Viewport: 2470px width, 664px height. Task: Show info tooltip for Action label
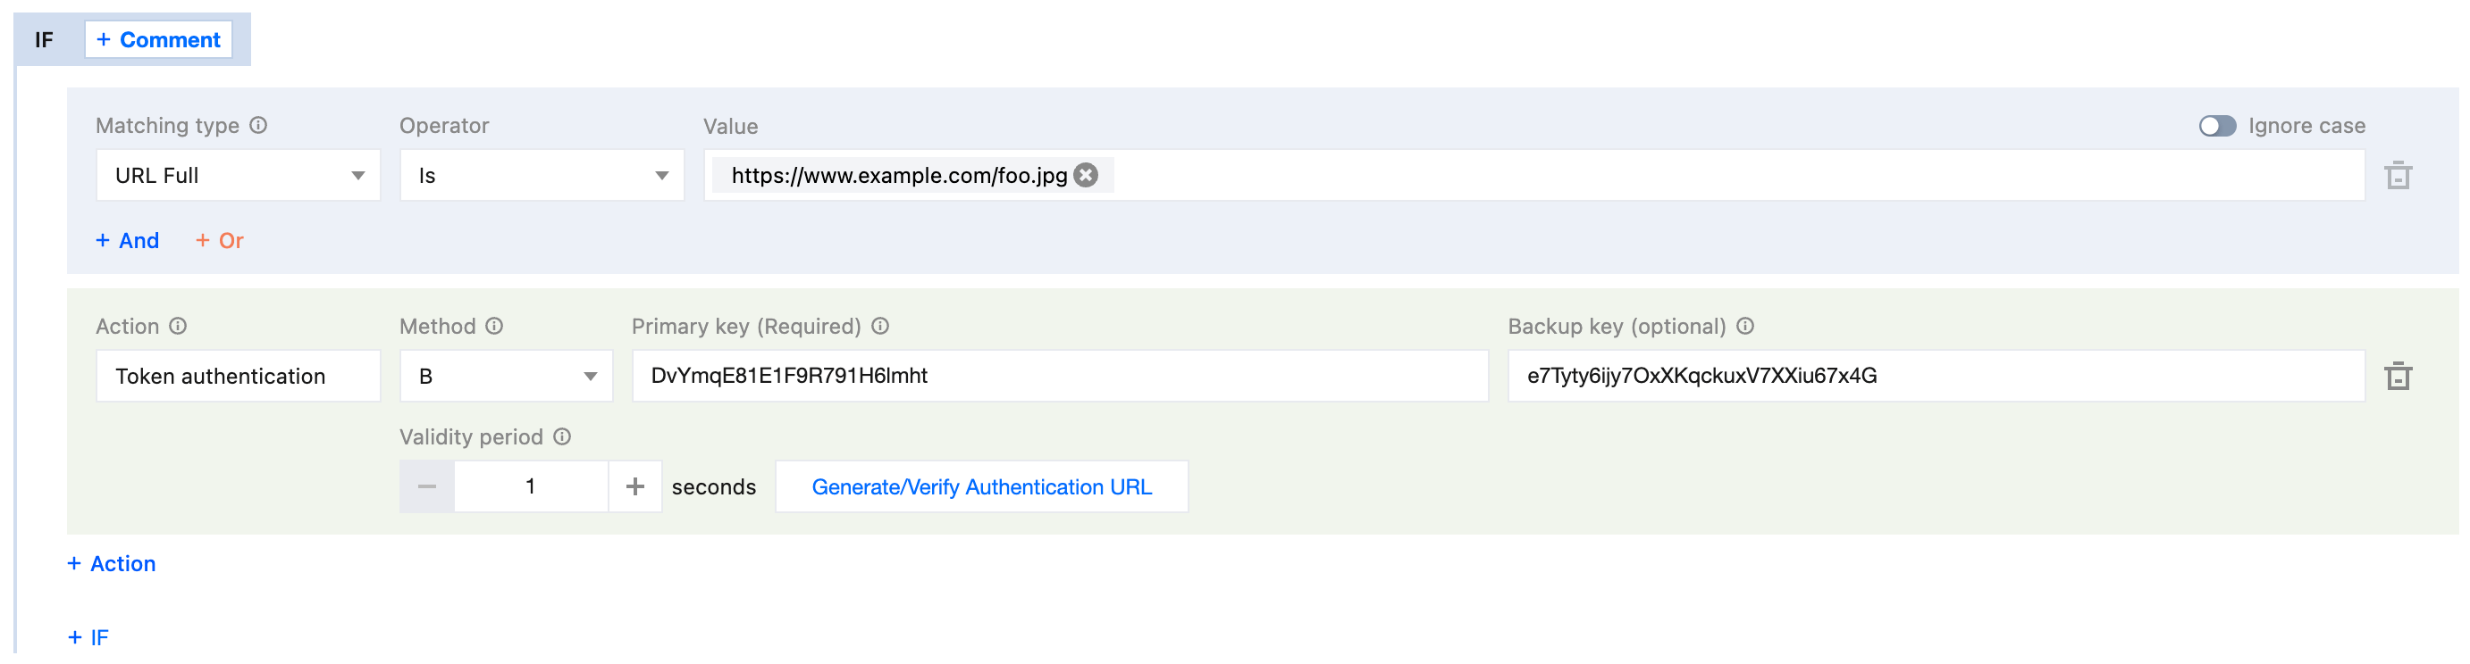[179, 326]
